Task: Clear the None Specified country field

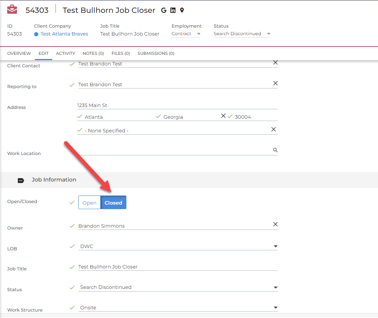Action: (x=273, y=129)
